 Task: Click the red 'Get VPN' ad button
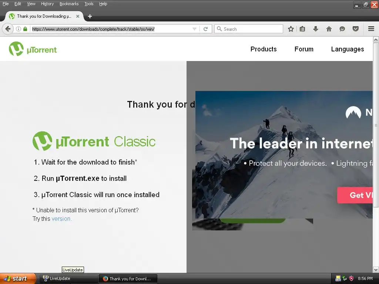click(x=355, y=195)
